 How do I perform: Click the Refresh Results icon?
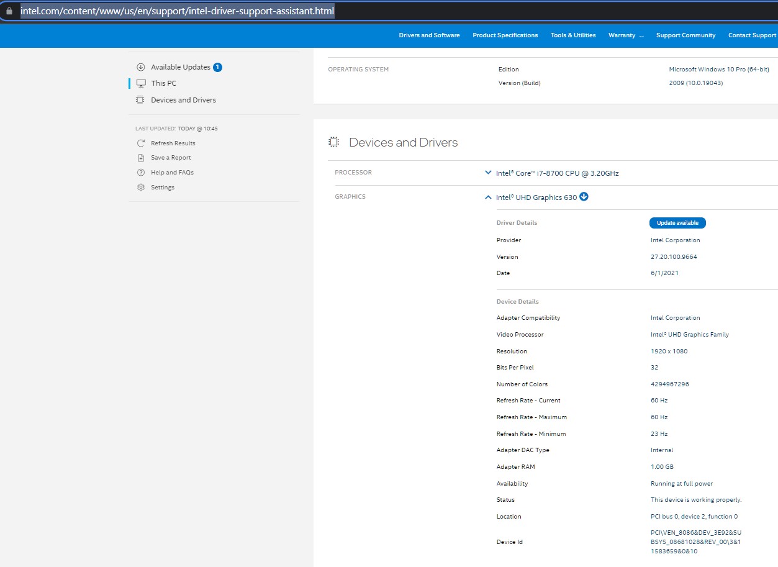[140, 143]
